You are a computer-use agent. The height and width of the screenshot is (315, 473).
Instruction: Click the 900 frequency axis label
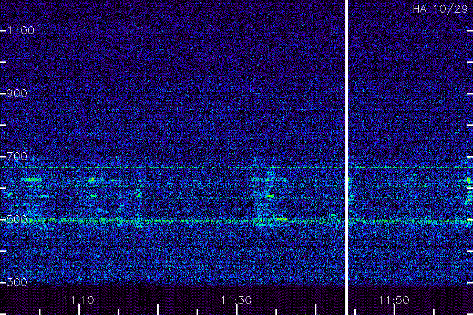pyautogui.click(x=17, y=93)
